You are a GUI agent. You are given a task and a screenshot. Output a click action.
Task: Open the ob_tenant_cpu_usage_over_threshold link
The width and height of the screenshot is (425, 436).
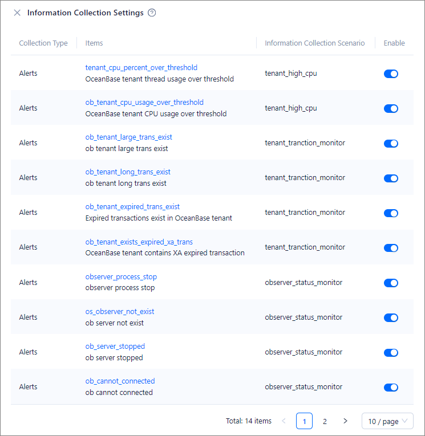tap(144, 103)
